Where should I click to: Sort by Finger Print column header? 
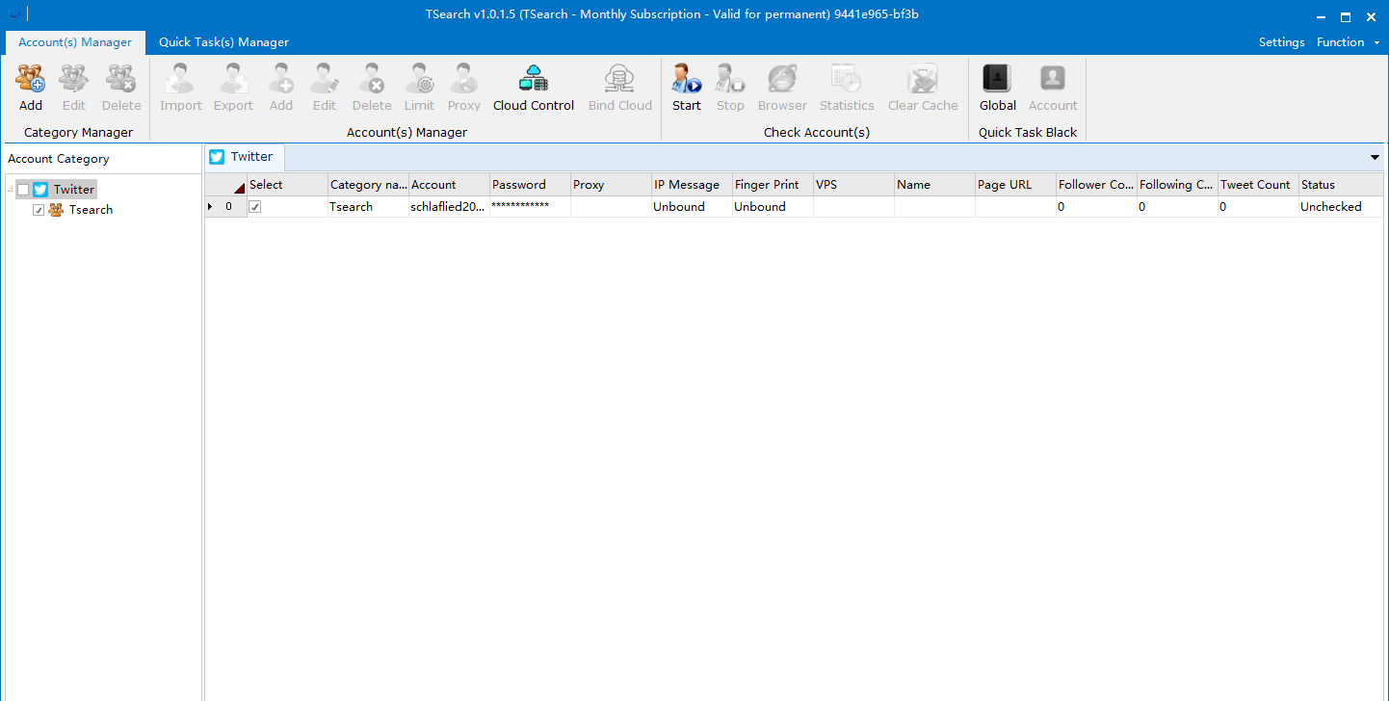[x=773, y=185]
